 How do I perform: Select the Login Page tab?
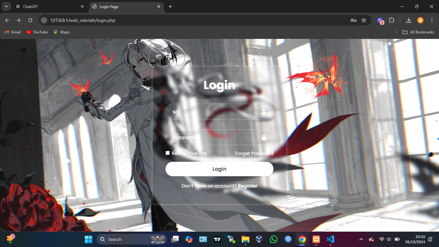pos(127,6)
